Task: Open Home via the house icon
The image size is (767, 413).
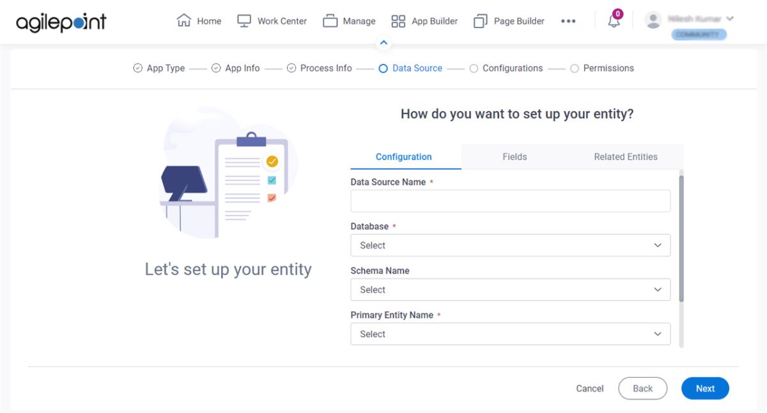Action: pyautogui.click(x=183, y=20)
